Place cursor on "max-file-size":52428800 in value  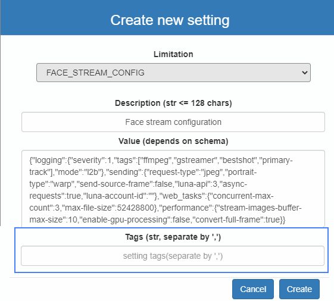tap(110, 208)
